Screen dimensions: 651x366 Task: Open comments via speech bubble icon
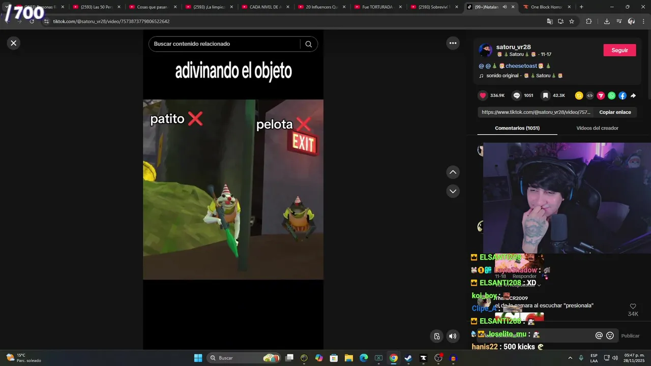coord(517,96)
